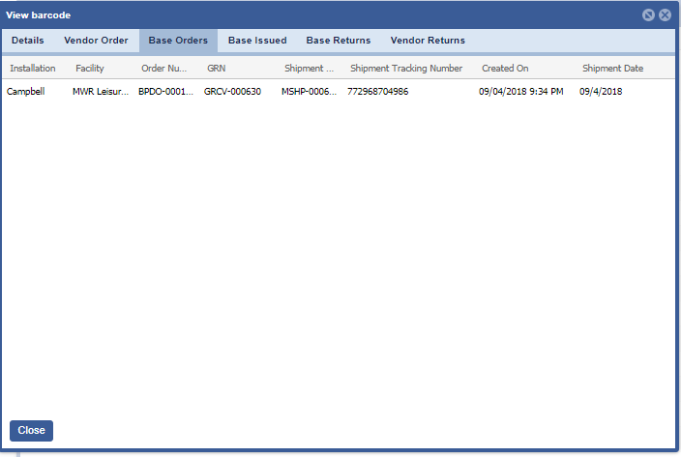The height and width of the screenshot is (457, 681).
Task: Close the View barcode dialog with the X icon
Action: pos(665,15)
